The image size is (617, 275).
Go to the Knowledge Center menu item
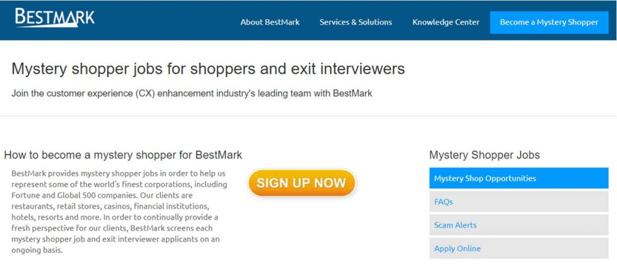pos(446,22)
